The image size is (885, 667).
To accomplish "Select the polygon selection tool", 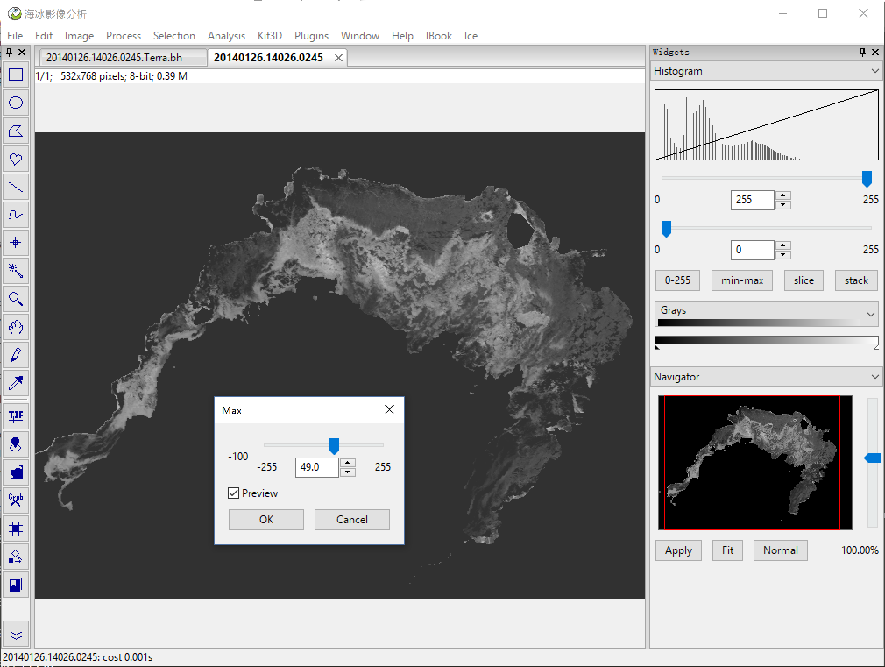I will point(16,131).
